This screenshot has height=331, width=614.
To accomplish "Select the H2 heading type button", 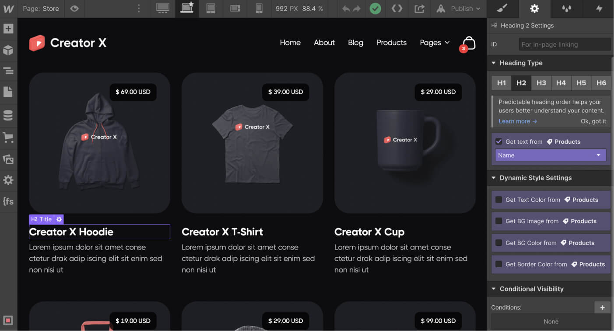I will (521, 83).
